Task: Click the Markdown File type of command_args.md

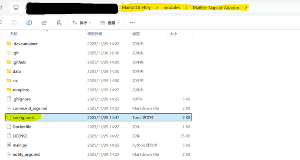Action: click(146, 108)
